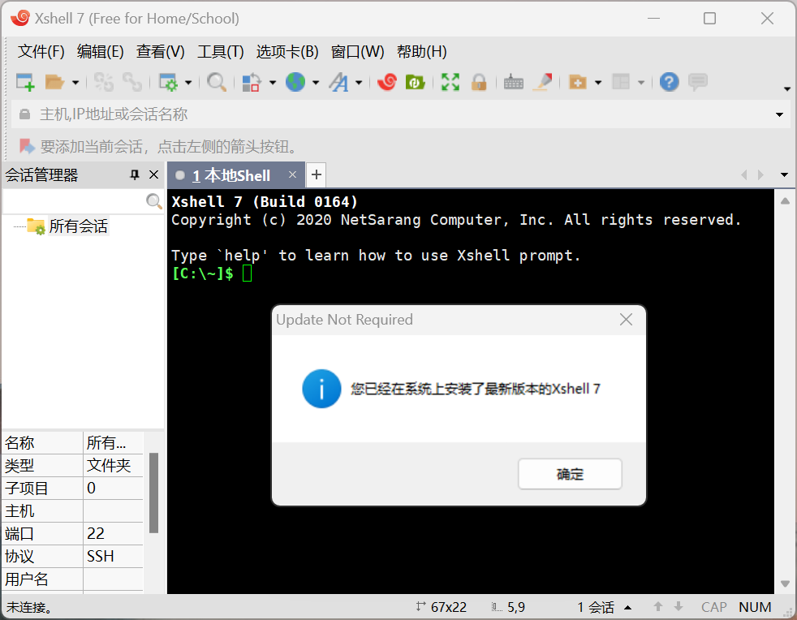Launch Xftp file transfer

point(415,81)
